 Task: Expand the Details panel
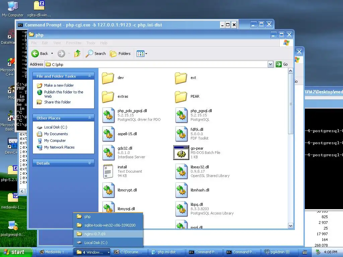(89, 163)
